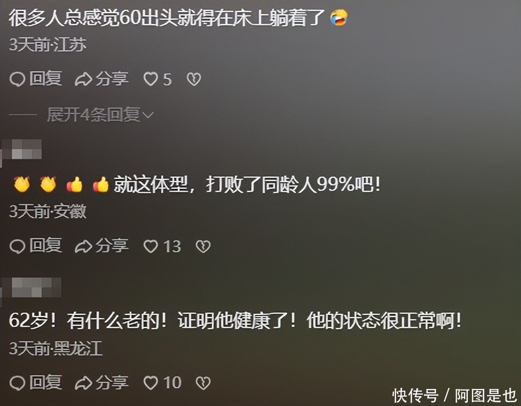Like the Heilongjiang comment with 10 likes
Screen dimensions: 521x406
[150, 383]
